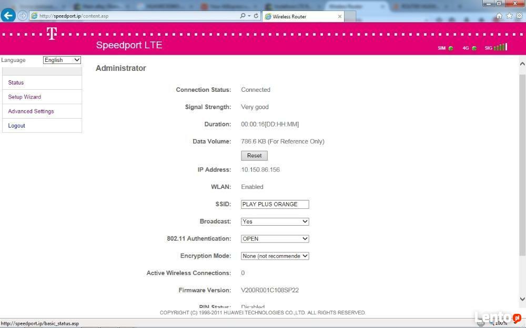Switch to the Wireless Router tab

pos(304,16)
